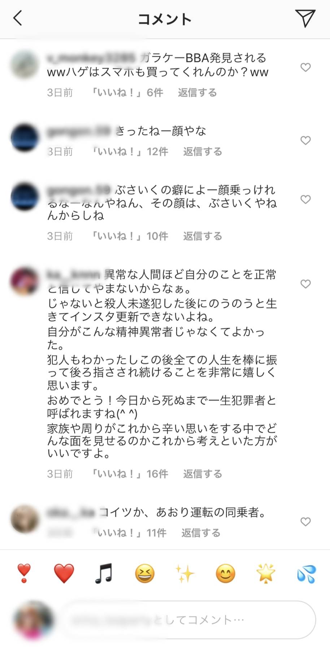Like the 異常な人間ほど long comment
This screenshot has height=647, width=330.
tap(305, 284)
